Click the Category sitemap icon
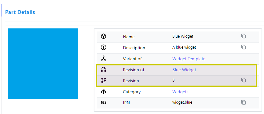This screenshot has height=114, width=264. 103,91
